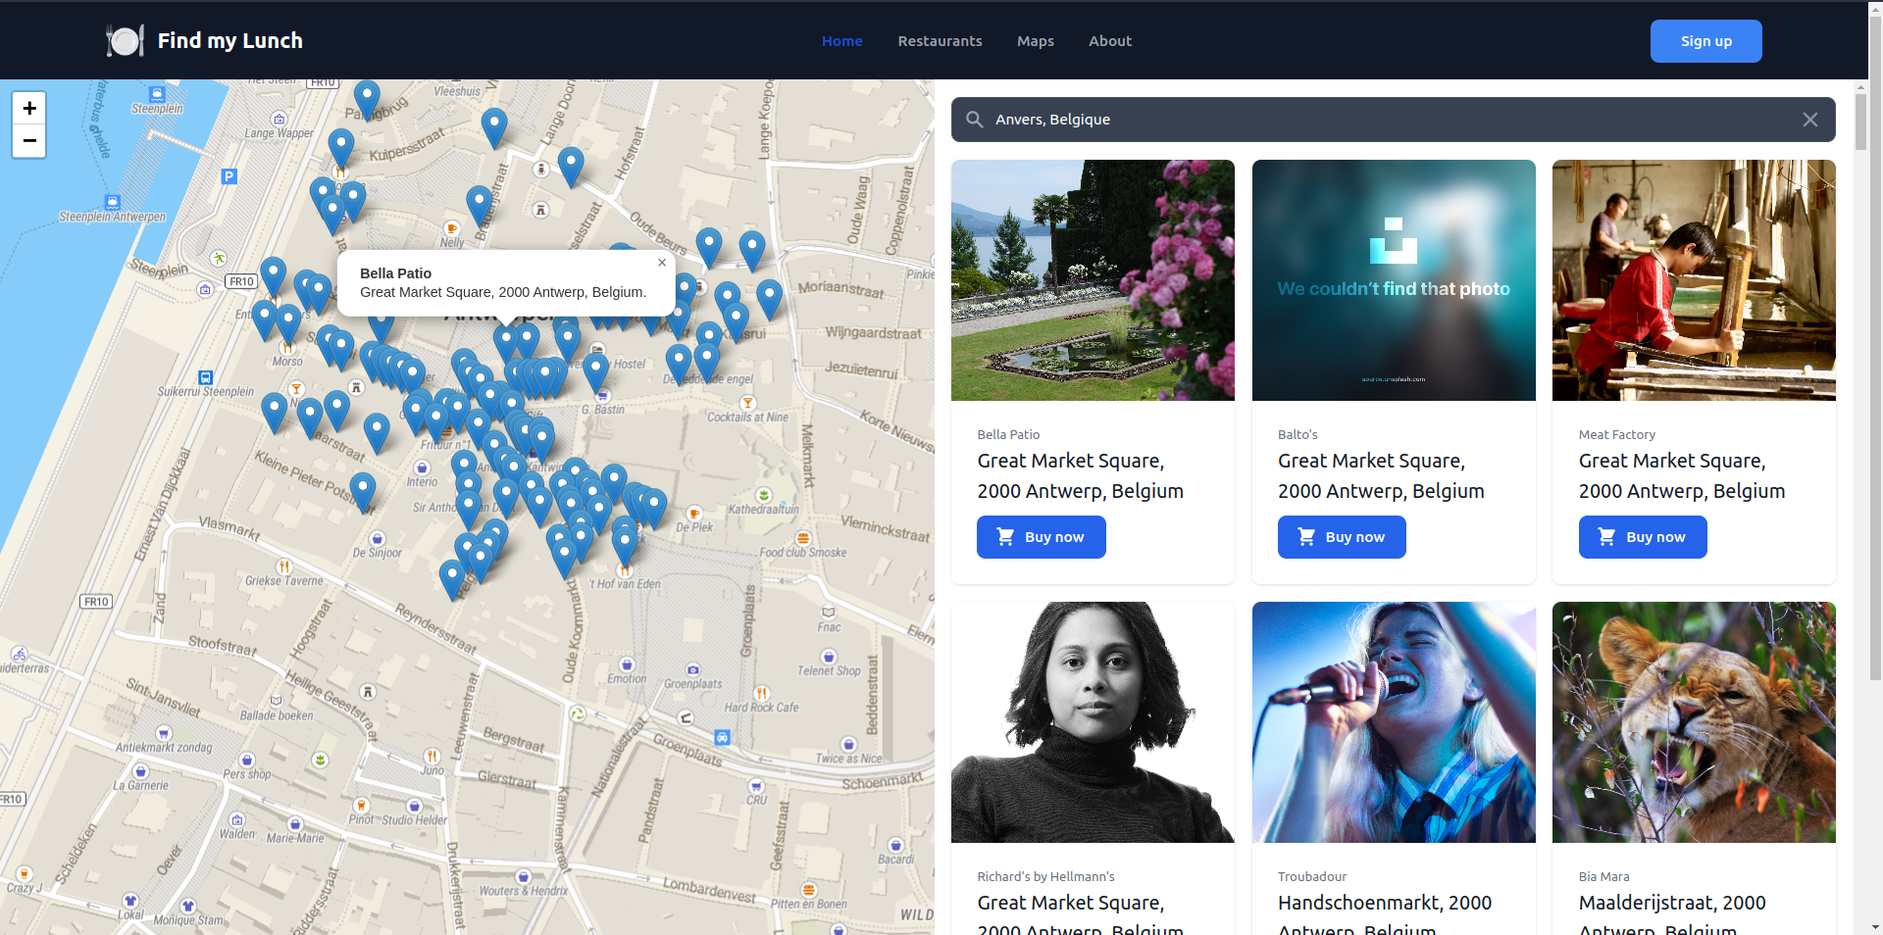Click the Sign up button

[x=1706, y=41]
